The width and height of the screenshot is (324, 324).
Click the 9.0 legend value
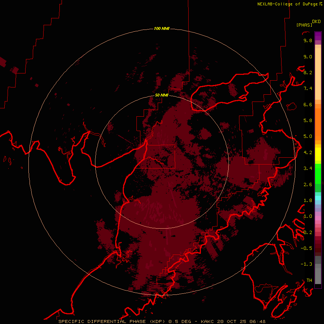(308, 57)
